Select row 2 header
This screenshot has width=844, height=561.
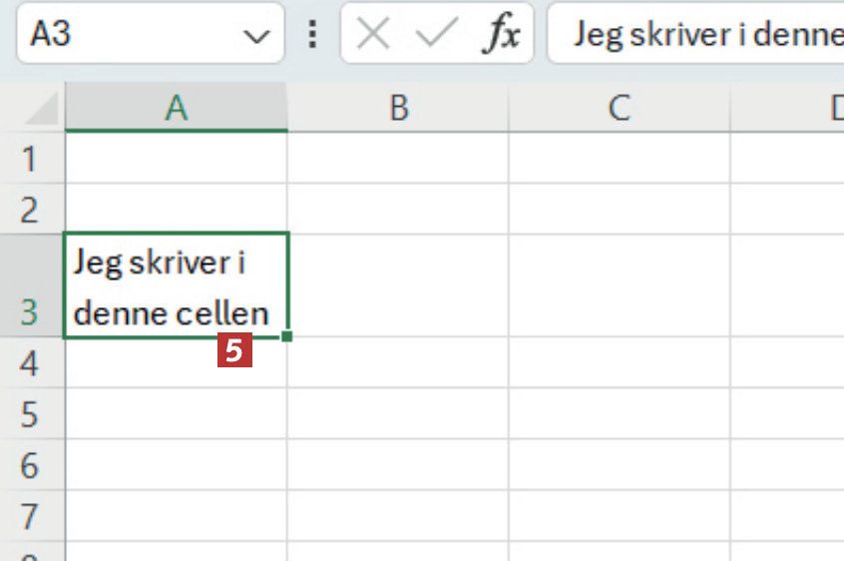click(30, 210)
